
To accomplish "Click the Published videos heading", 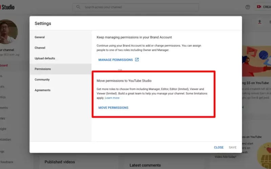I will (x=60, y=162).
